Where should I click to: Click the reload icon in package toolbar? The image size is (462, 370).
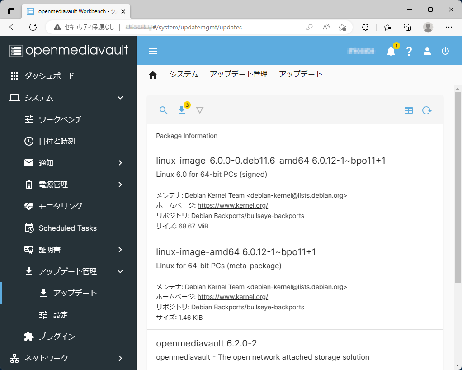pos(427,110)
